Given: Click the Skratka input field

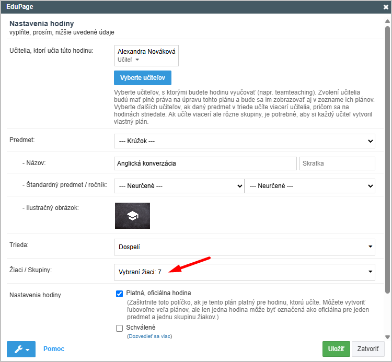Looking at the screenshot, I should pyautogui.click(x=337, y=164).
